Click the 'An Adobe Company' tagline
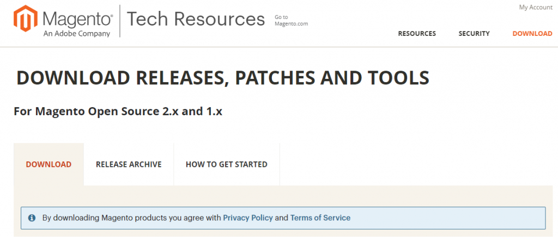558x237 pixels. pyautogui.click(x=76, y=34)
